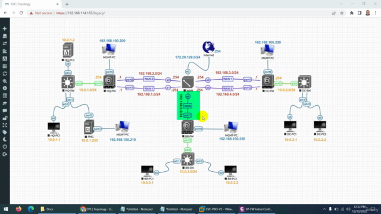The image size is (381, 214).
Task: Open More actions grid icon
Action: 5,66
